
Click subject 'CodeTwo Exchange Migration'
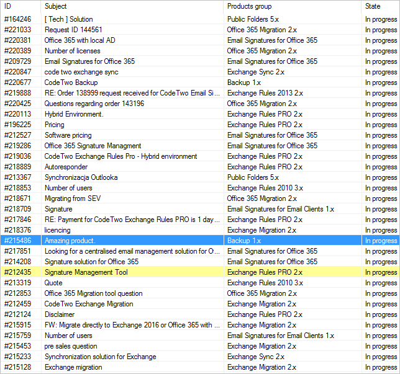(x=89, y=304)
